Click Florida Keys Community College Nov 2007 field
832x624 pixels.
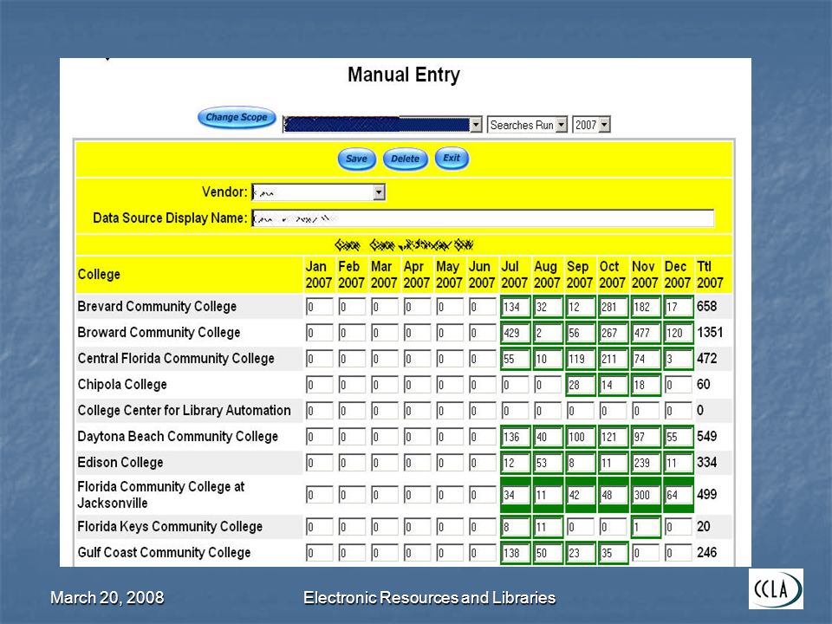[646, 527]
